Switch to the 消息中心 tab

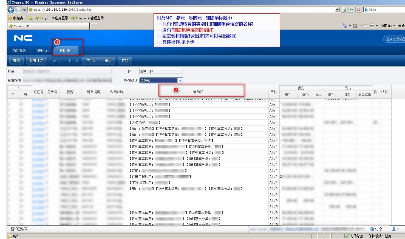pyautogui.click(x=42, y=51)
